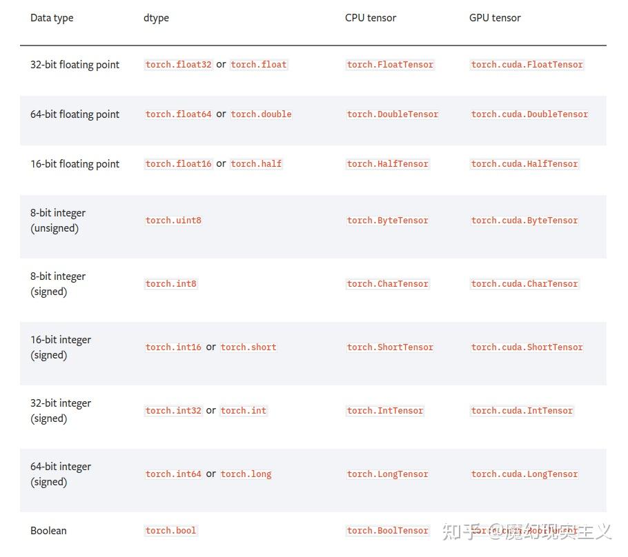Click the torch.uint8 dtype code
Screen dimensions: 628x557
[x=173, y=221]
